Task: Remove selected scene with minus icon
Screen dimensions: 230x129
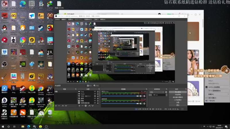Action: tap(59, 106)
